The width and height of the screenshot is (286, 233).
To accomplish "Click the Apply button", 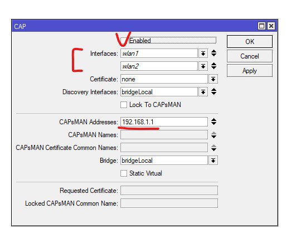I will (x=250, y=71).
